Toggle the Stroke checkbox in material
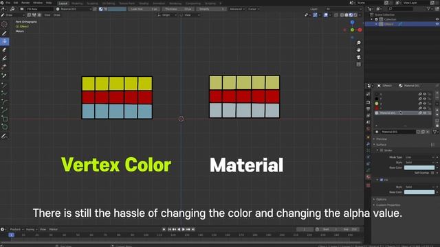The image size is (440, 247). coord(382,150)
